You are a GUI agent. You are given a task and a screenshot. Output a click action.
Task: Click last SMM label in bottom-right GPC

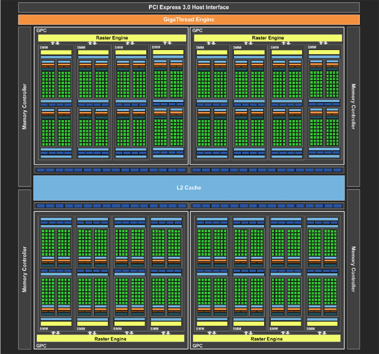[312, 328]
